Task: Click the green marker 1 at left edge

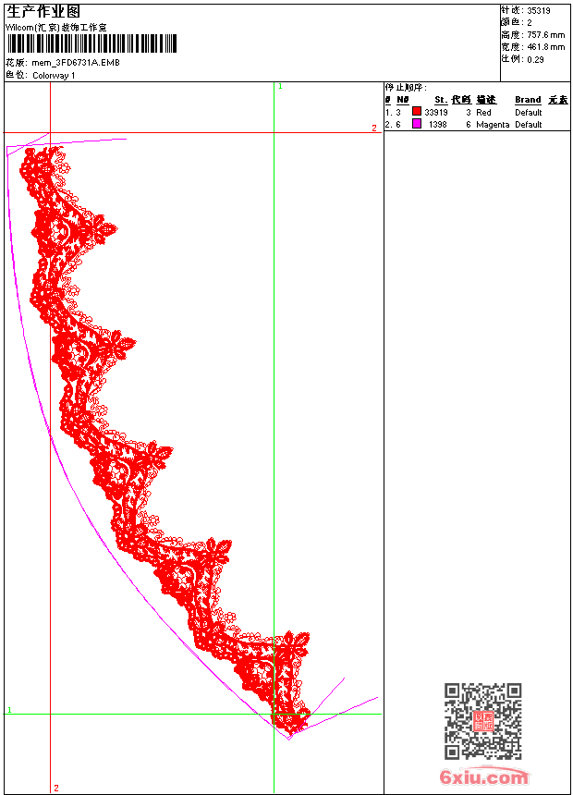Action: coord(9,710)
